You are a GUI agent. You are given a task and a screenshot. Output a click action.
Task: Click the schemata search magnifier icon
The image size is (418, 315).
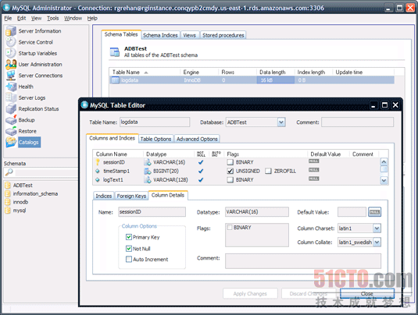pos(9,172)
